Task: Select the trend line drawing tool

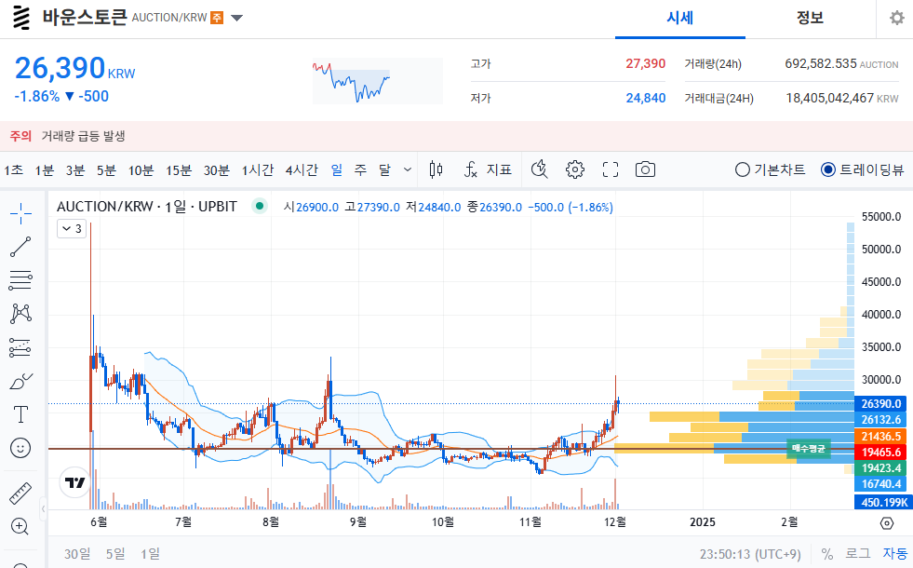Action: 20,247
